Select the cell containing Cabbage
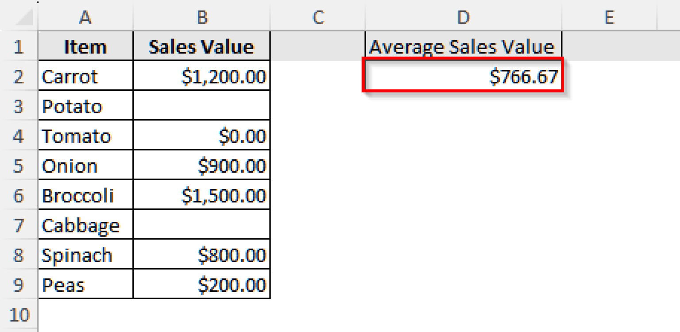680x332 pixels. pos(85,225)
